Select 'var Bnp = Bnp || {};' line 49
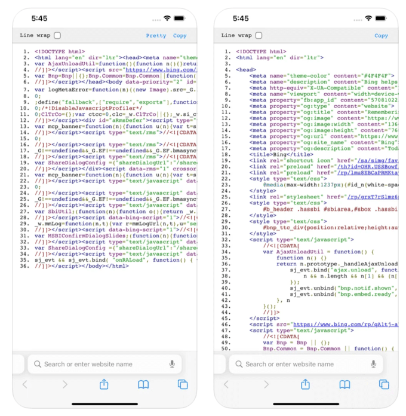The image size is (406, 416). 297,342
